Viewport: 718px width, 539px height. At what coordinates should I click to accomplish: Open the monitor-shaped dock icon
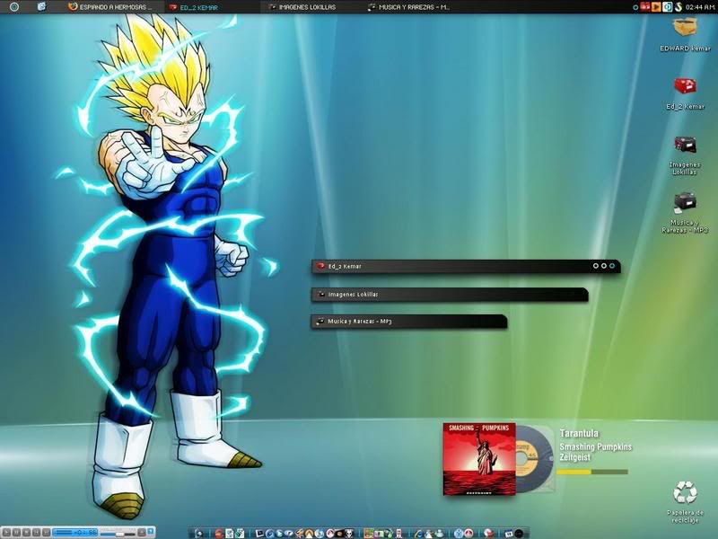[x=259, y=533]
